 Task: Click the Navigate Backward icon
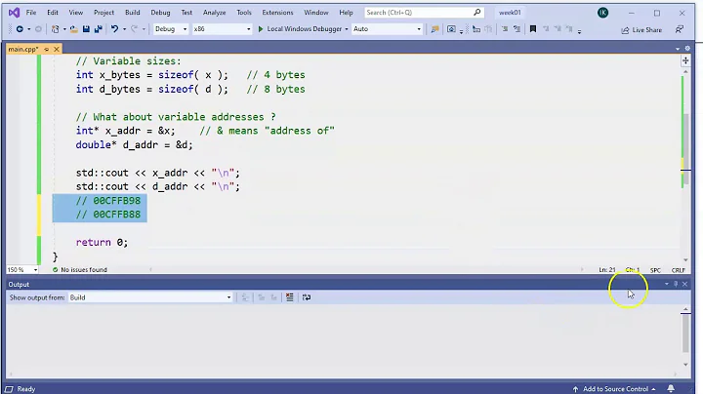[20, 29]
